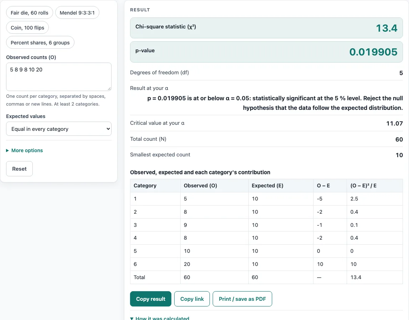Click the Copy link button
409x320 pixels.
pyautogui.click(x=192, y=299)
